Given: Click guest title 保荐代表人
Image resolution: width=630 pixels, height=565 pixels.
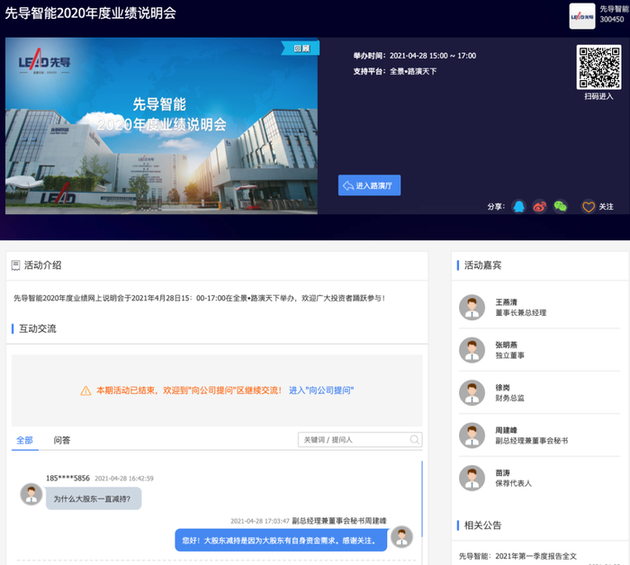Looking at the screenshot, I should pos(513,483).
